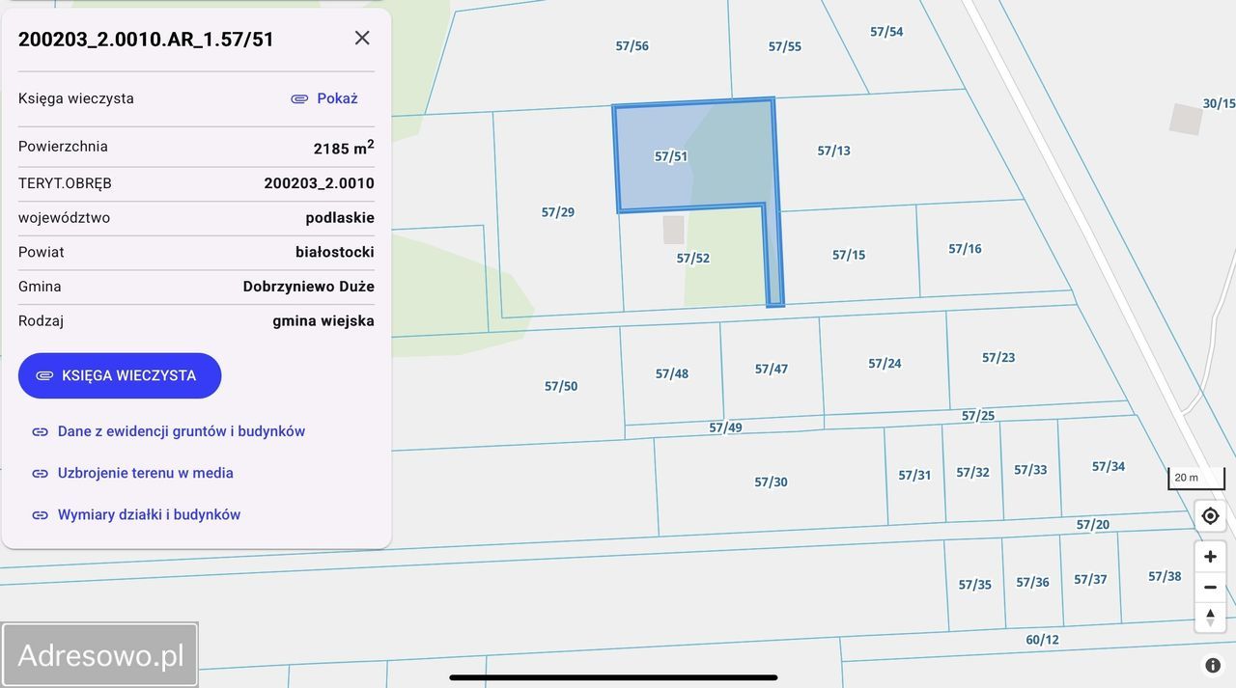Reset map north orientation compass

click(x=1210, y=618)
